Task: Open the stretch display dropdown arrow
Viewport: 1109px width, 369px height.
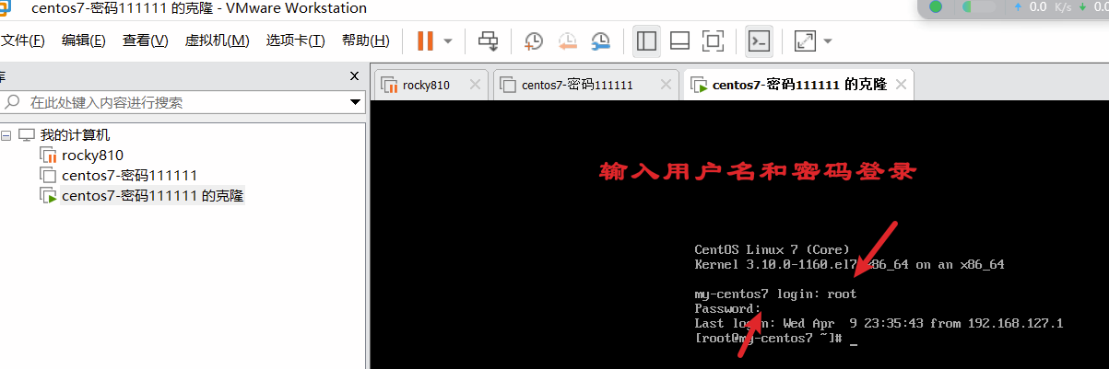Action: (x=828, y=41)
